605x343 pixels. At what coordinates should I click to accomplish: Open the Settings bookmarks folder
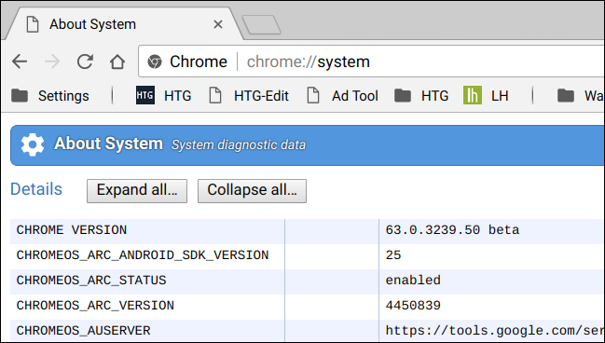pyautogui.click(x=50, y=96)
